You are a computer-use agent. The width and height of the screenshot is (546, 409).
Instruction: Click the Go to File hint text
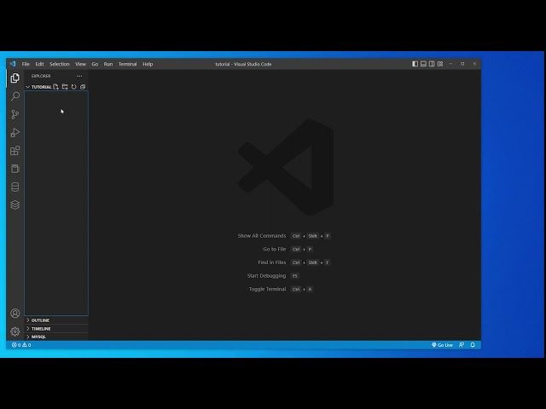click(x=275, y=249)
